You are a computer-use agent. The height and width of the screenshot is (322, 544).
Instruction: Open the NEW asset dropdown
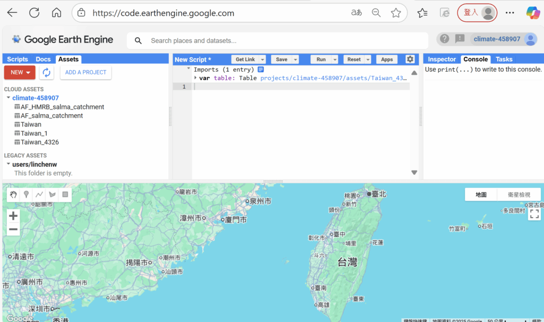pos(20,72)
